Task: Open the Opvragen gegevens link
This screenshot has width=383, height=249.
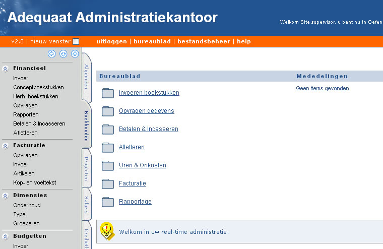Action: 147,111
